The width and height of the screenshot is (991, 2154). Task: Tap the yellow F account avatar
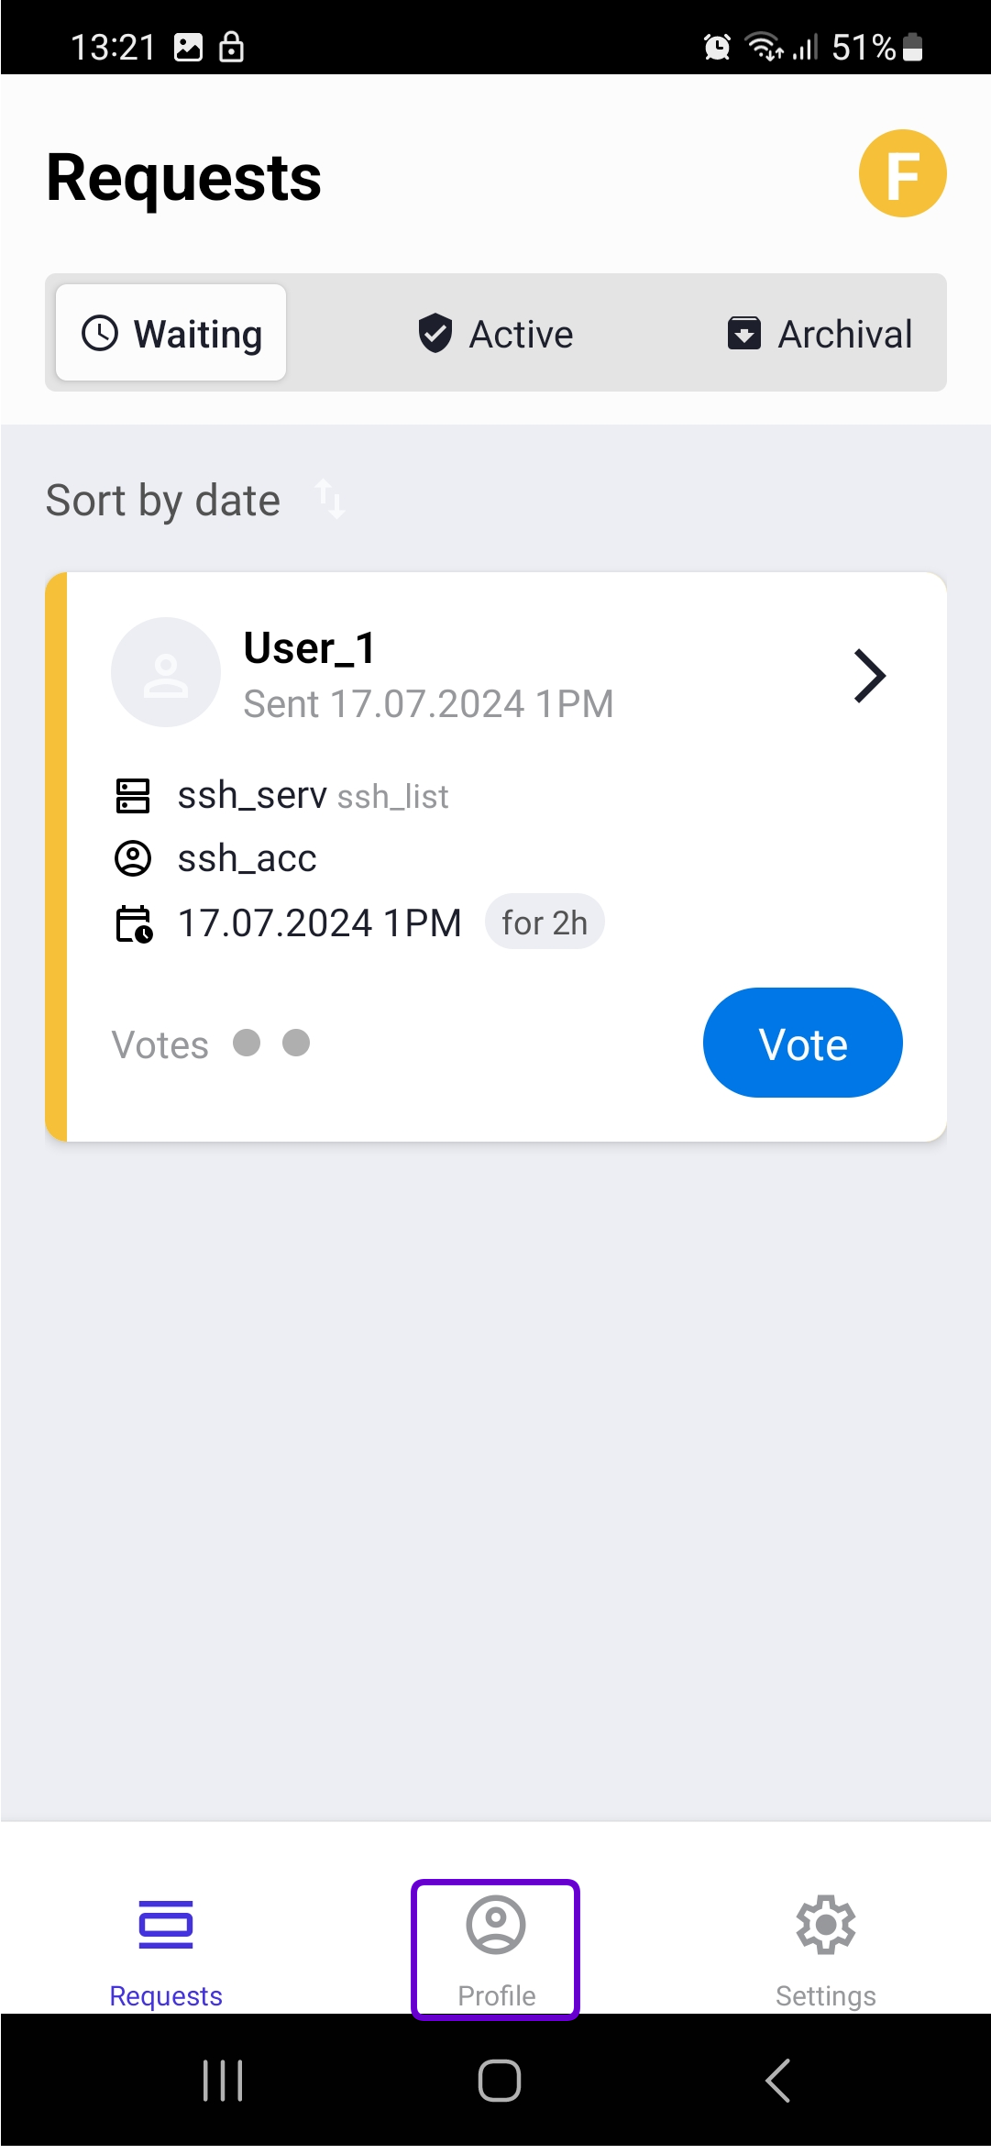click(x=902, y=173)
